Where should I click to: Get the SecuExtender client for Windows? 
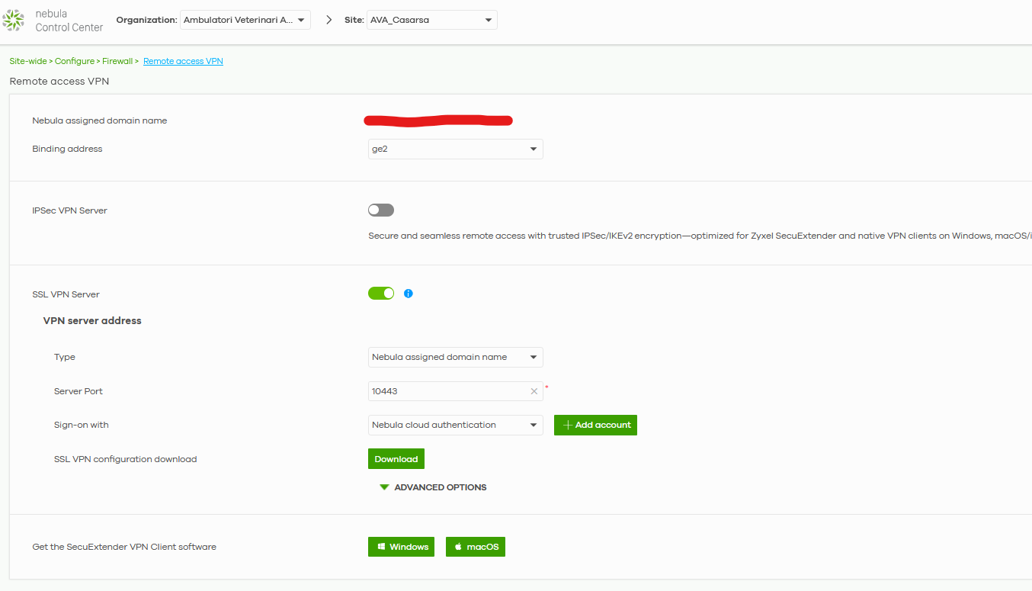point(401,547)
